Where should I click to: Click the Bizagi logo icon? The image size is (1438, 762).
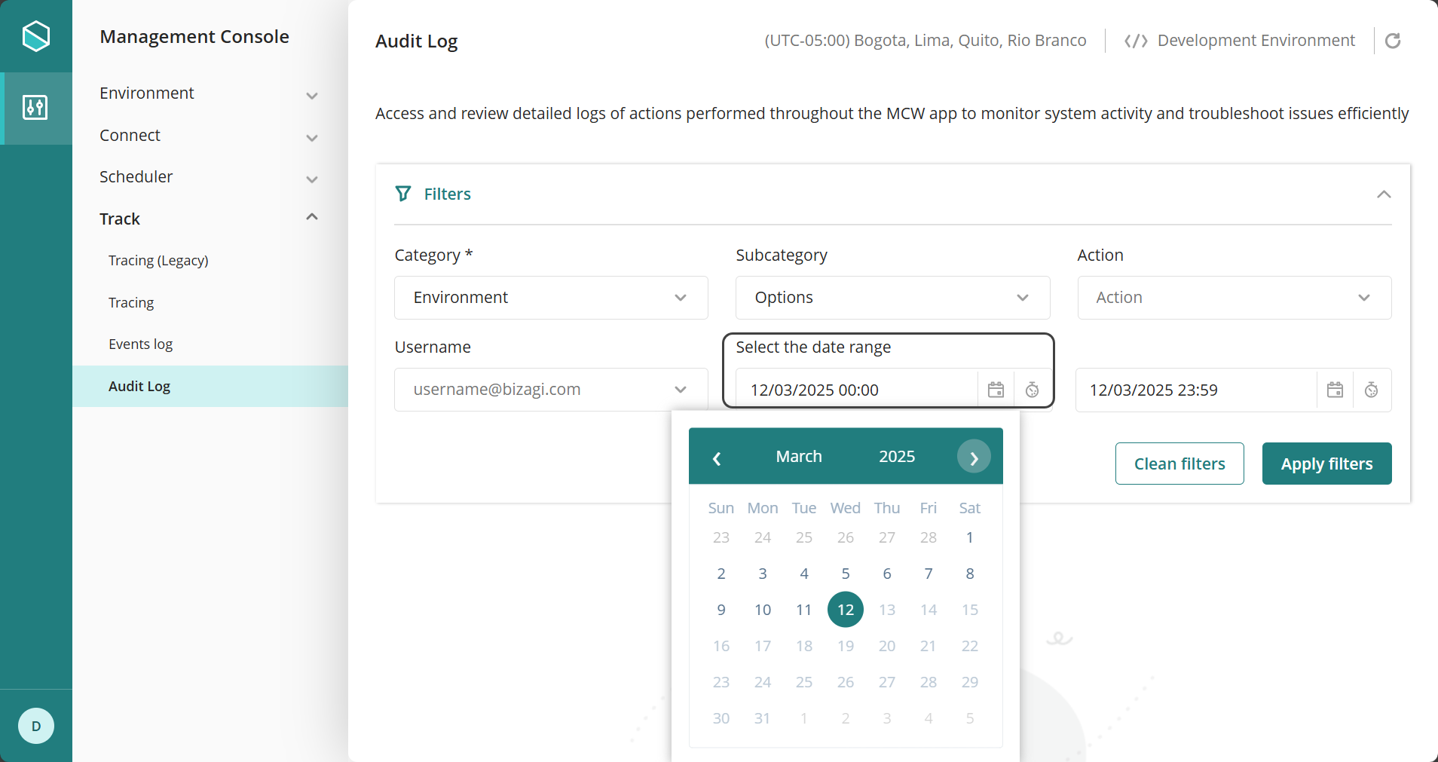click(35, 35)
